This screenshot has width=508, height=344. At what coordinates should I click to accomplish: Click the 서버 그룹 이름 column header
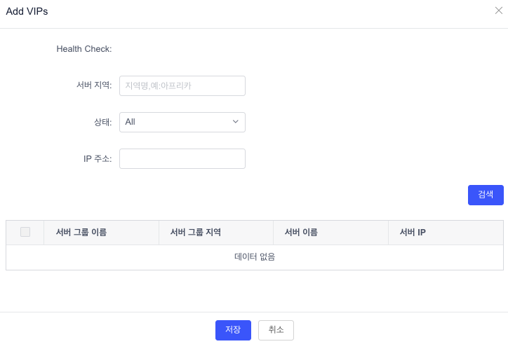[x=81, y=233]
